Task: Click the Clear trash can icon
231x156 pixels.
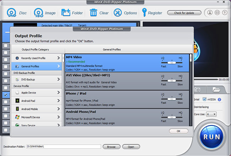Action: pos(93,13)
